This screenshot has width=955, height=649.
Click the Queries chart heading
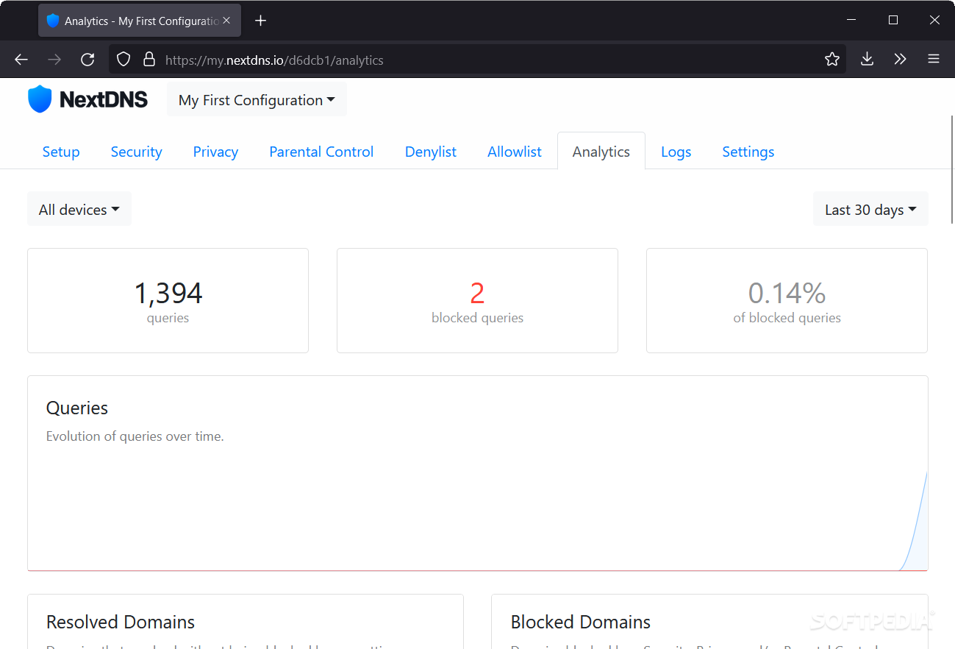pos(77,408)
